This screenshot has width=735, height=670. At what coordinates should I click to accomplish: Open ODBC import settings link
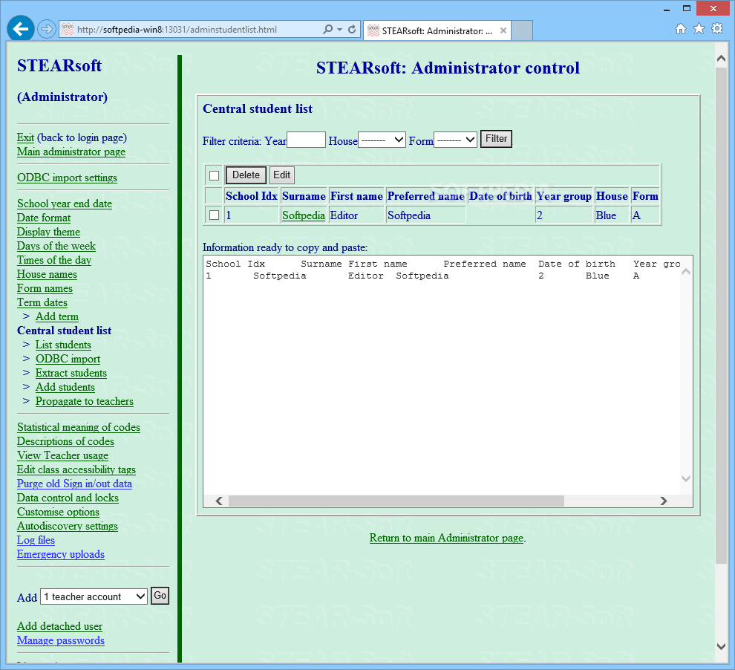coord(67,178)
